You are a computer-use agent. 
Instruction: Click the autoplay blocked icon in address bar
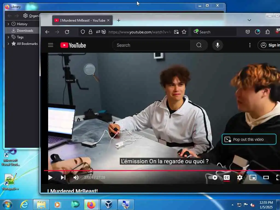104,32
